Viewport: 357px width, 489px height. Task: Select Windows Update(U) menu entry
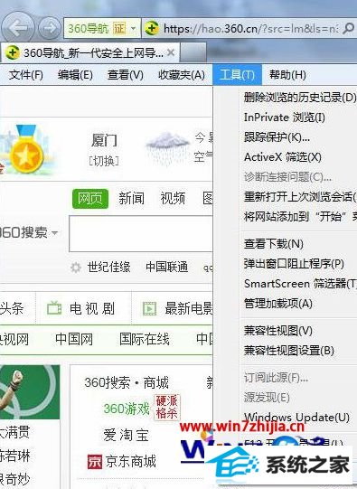click(296, 418)
